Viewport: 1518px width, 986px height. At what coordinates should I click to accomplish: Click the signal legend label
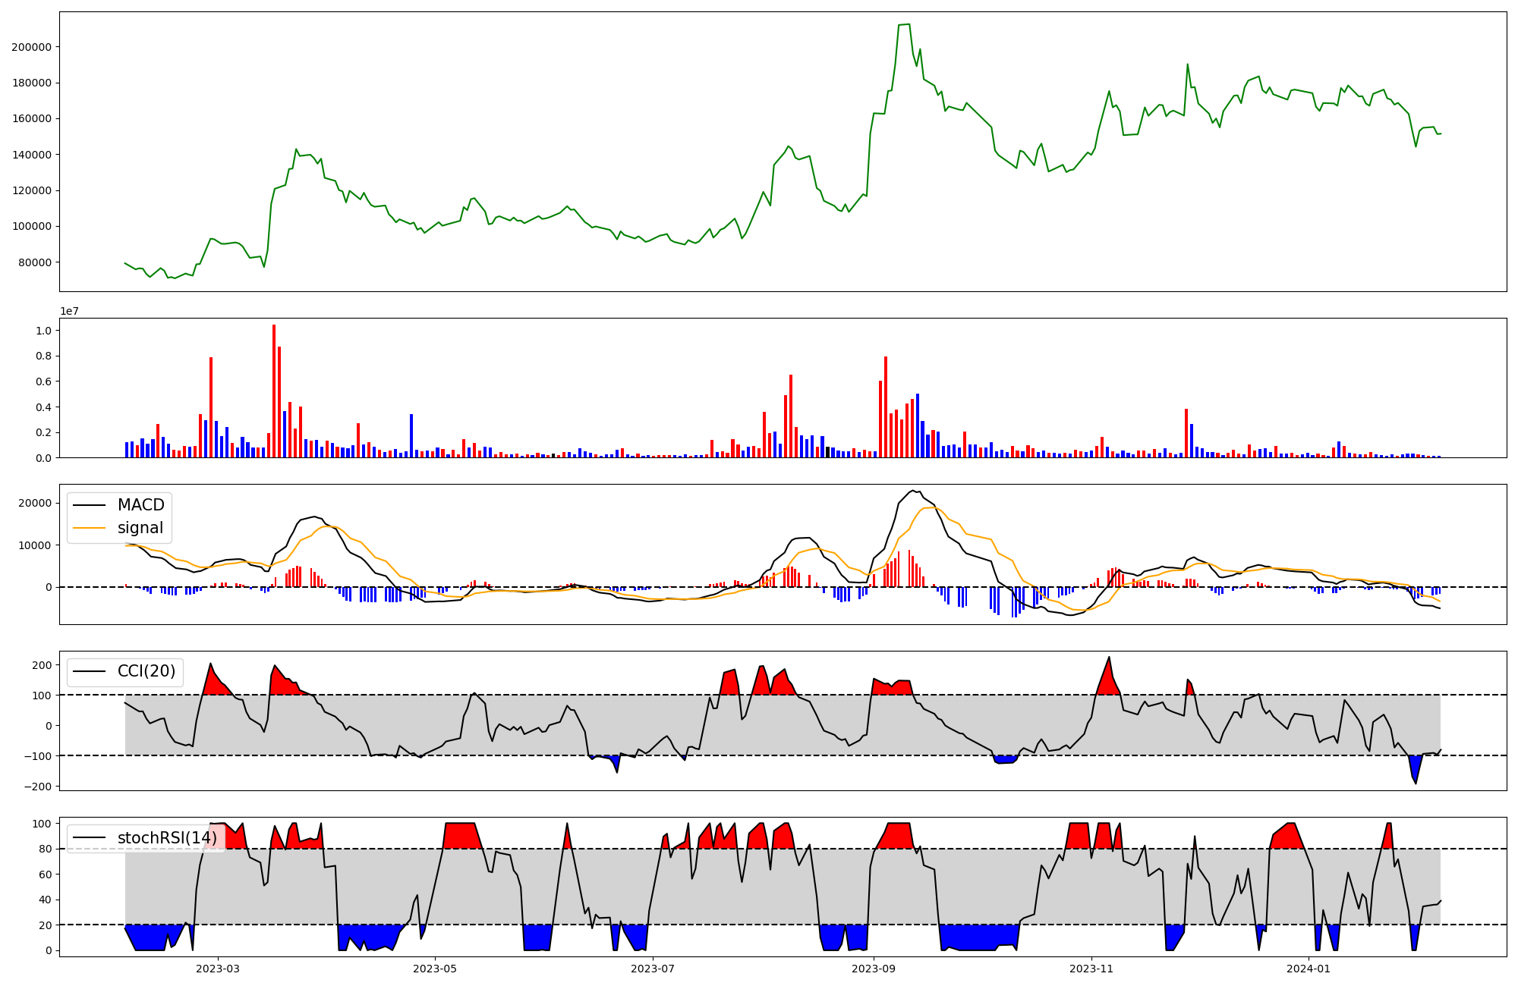tap(140, 528)
